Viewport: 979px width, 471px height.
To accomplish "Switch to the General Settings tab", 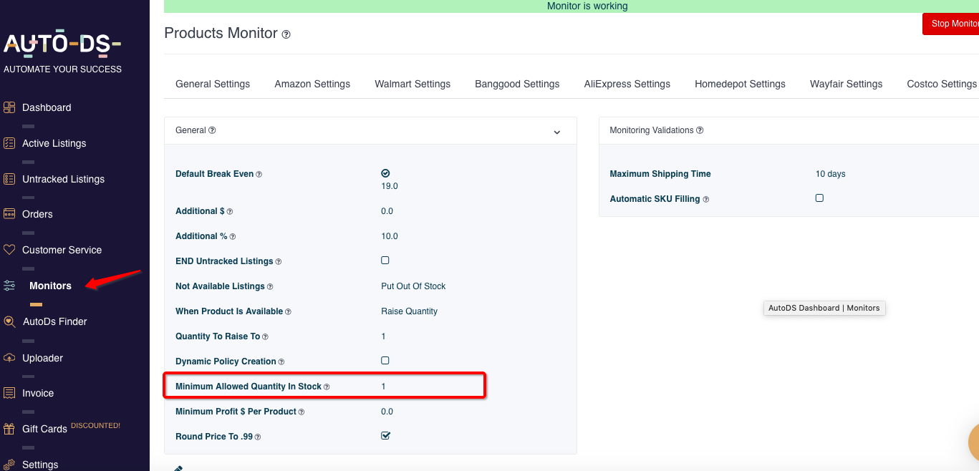I will pos(213,84).
